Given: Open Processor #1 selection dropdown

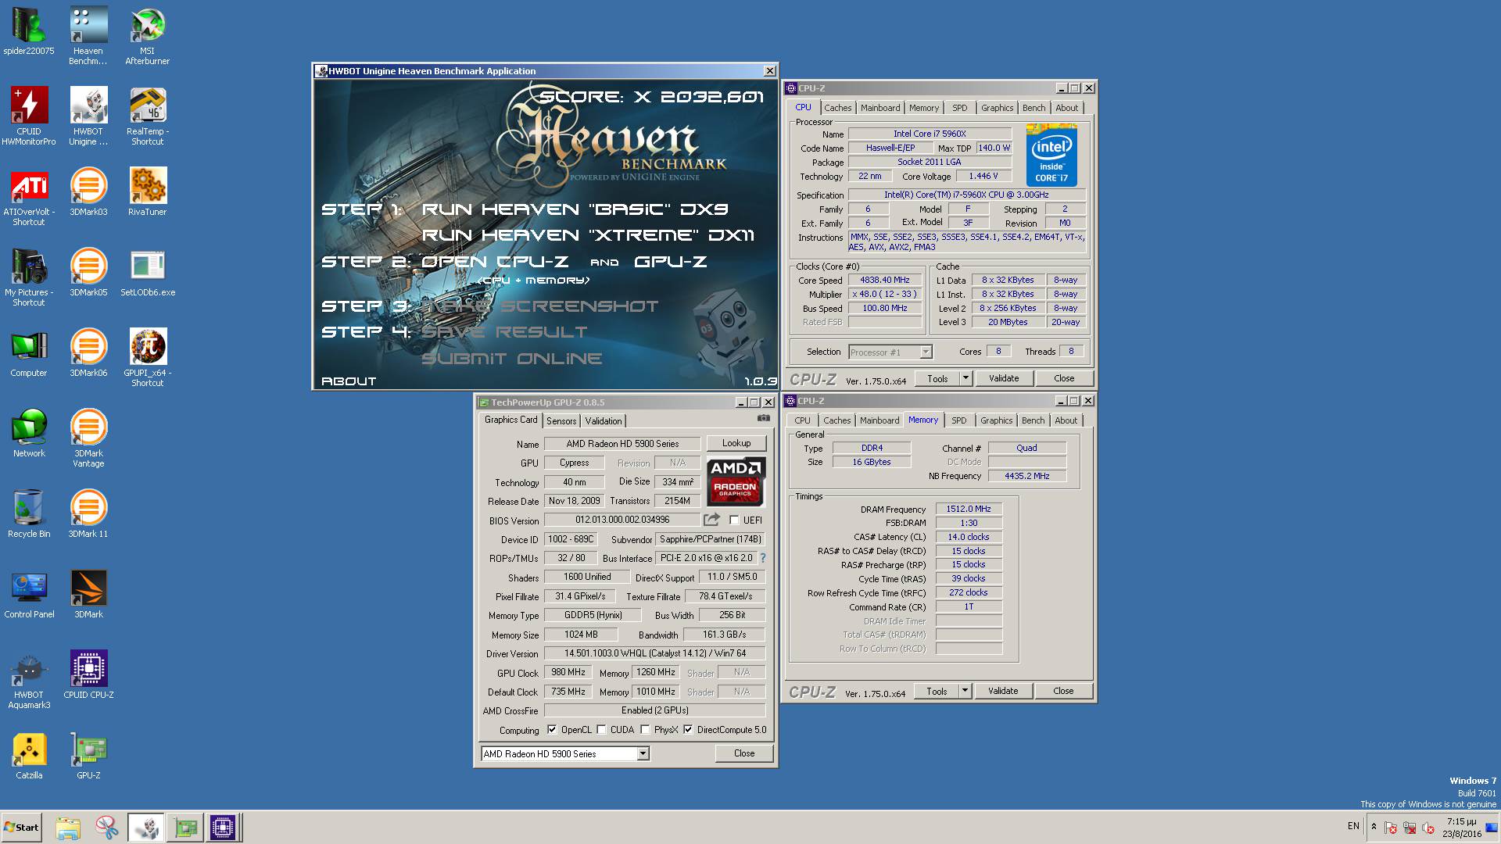Looking at the screenshot, I should coord(926,352).
